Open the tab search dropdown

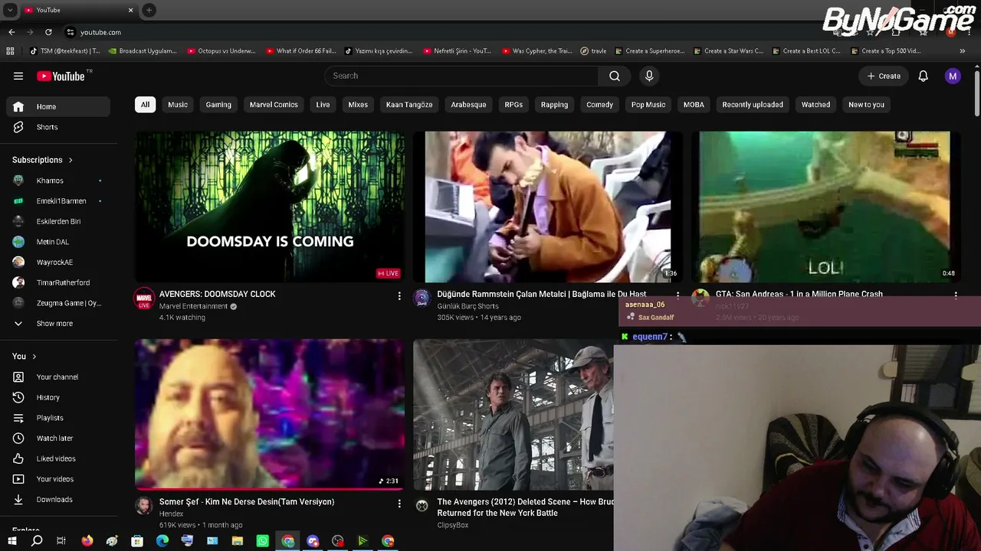coord(10,10)
